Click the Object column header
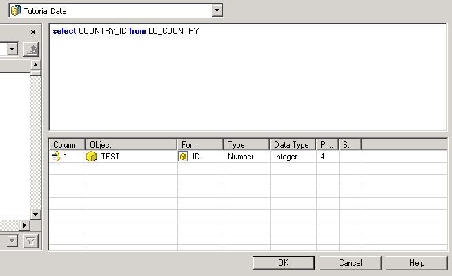 tap(131, 145)
